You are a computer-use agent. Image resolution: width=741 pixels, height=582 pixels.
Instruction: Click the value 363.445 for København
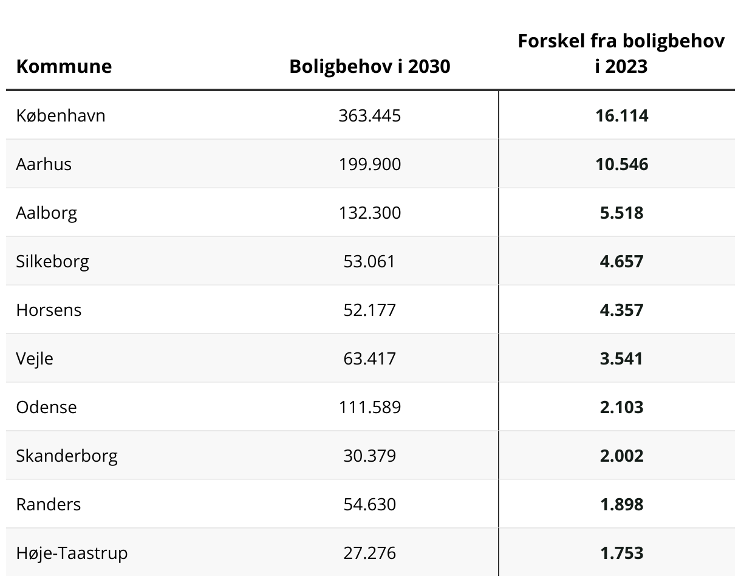point(370,115)
